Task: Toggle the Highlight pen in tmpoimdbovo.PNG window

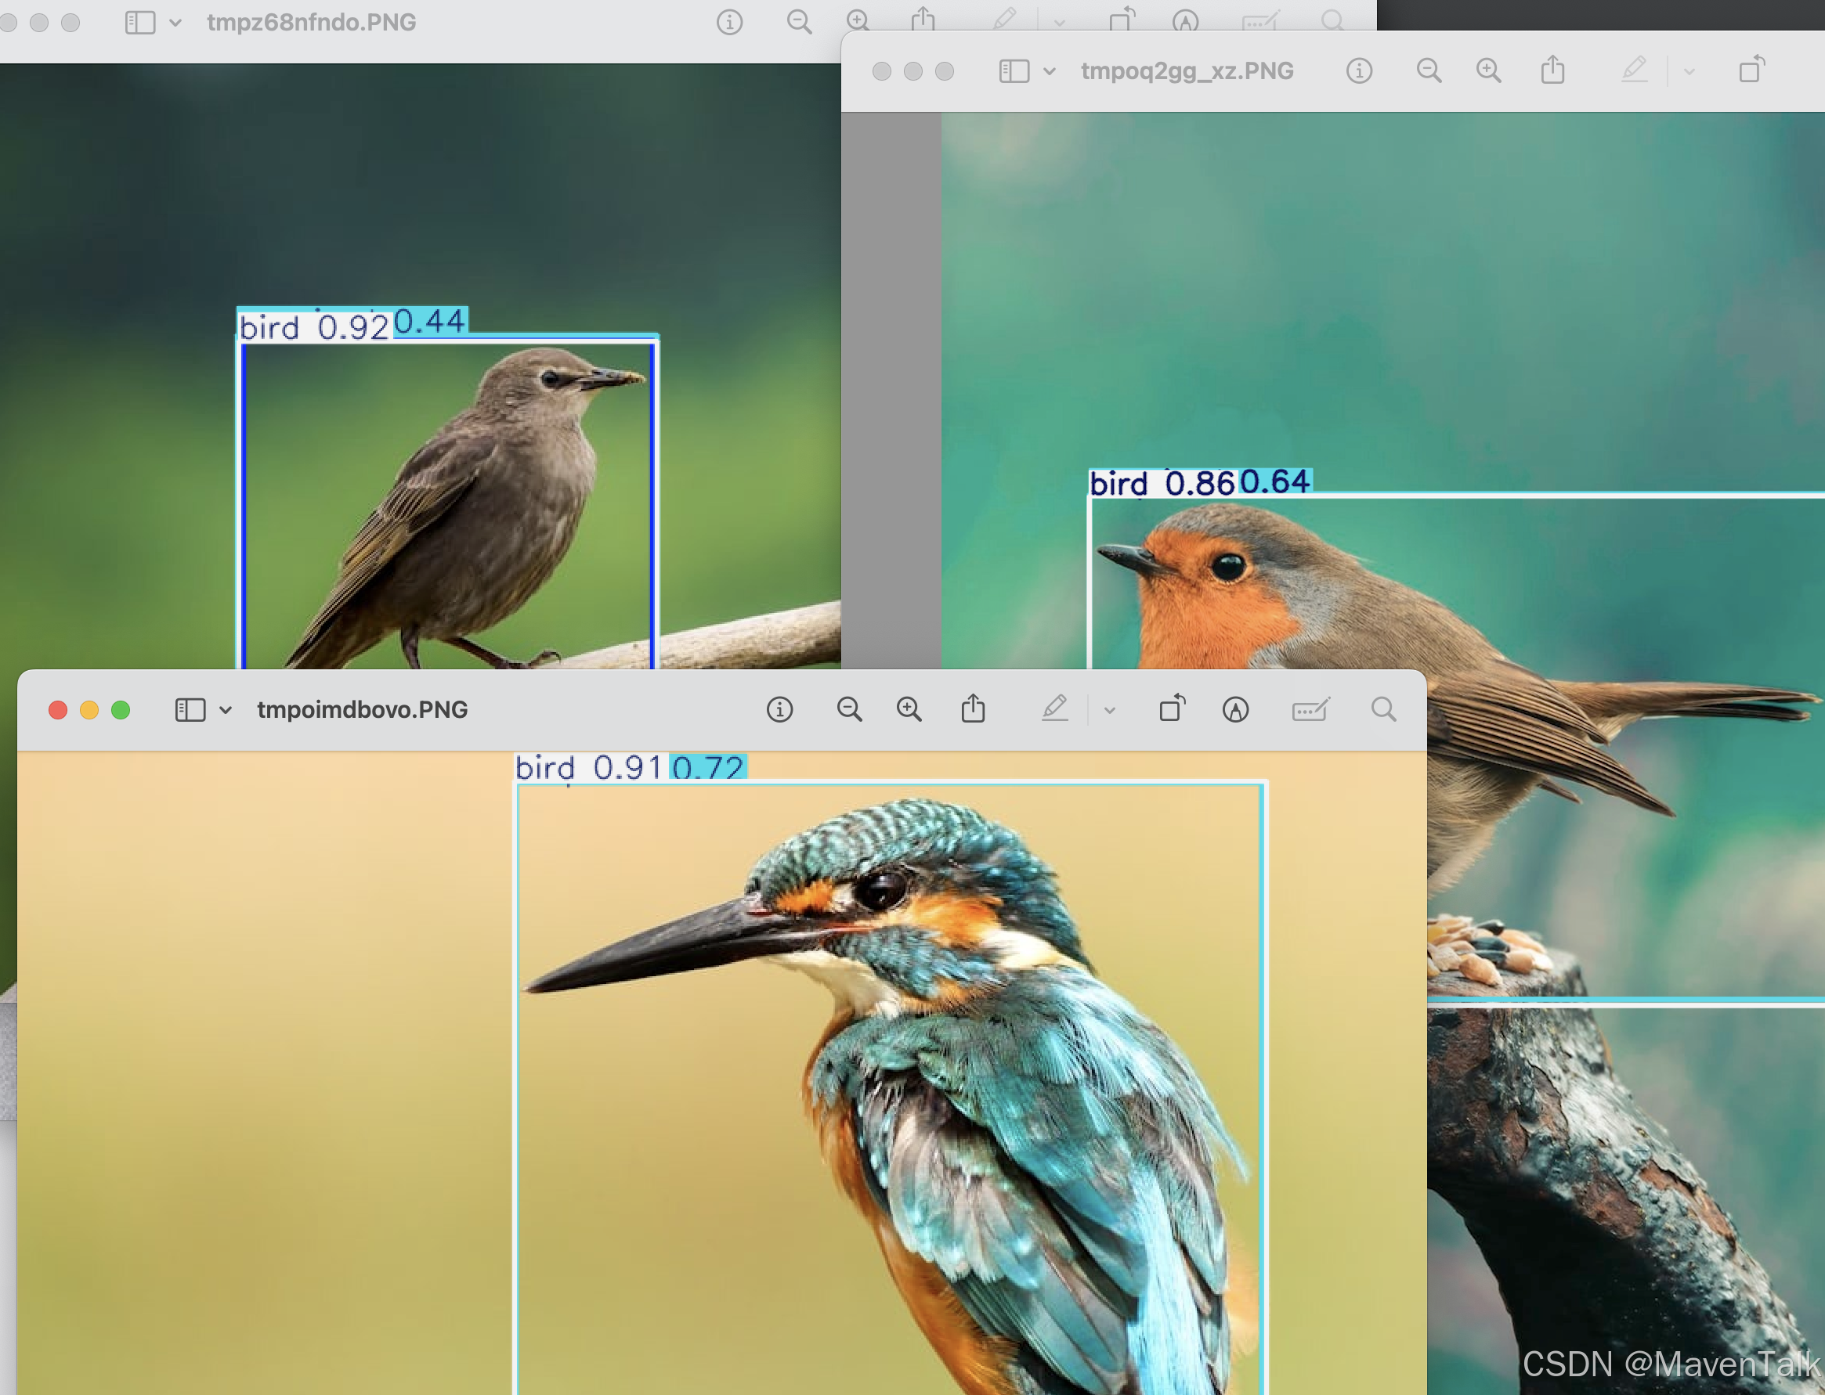Action: [1054, 709]
